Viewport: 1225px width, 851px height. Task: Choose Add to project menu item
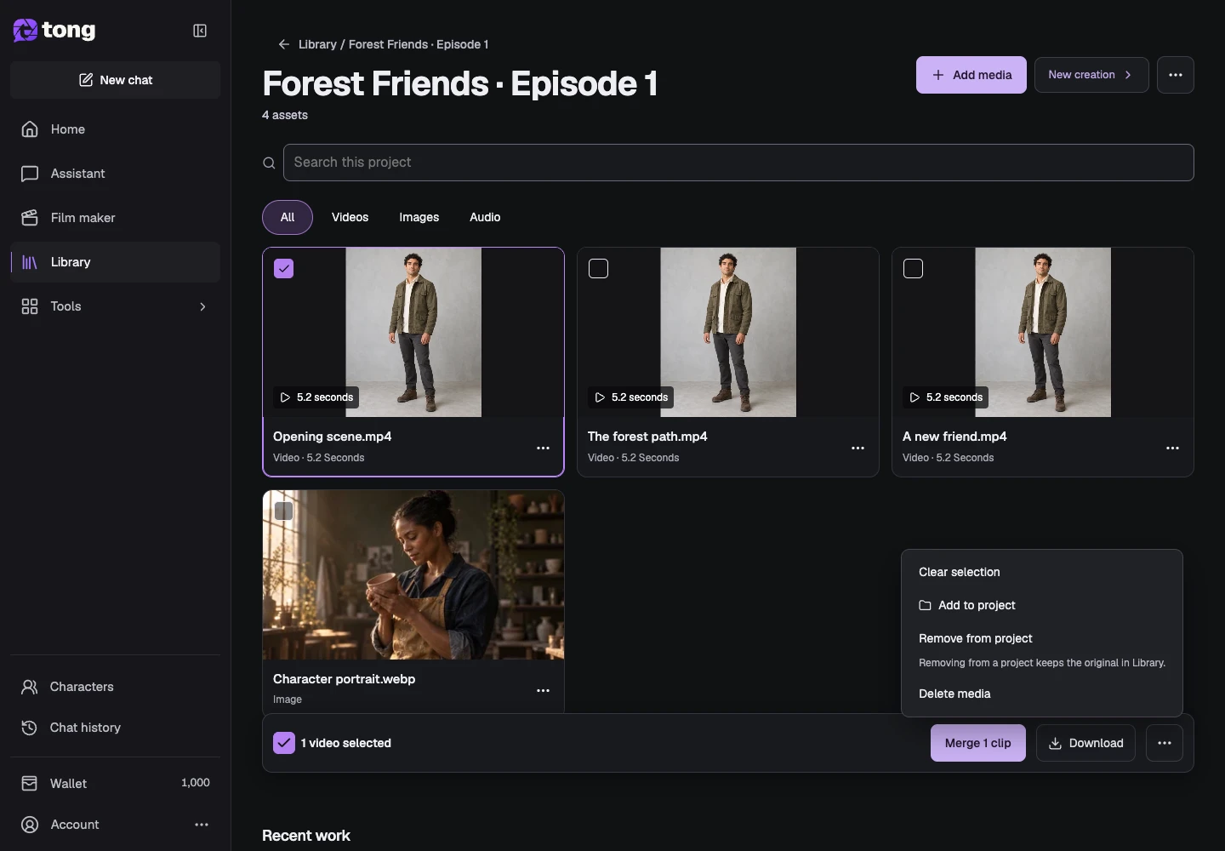1042,605
